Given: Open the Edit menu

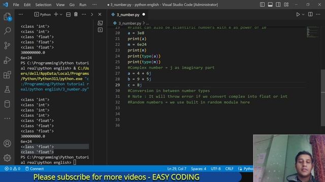Looking at the screenshot, I should 27,5.
